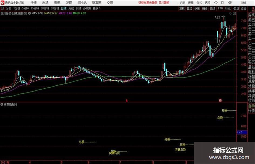Switch to the 5分钟 period tab
Screen dimensions: 255x164
click(25, 8)
